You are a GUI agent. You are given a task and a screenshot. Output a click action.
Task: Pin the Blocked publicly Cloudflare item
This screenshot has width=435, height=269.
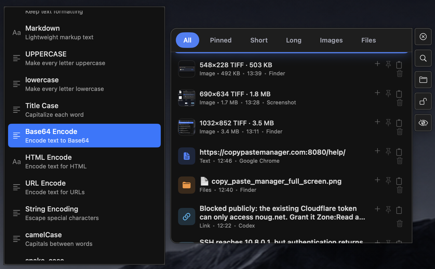click(x=388, y=210)
